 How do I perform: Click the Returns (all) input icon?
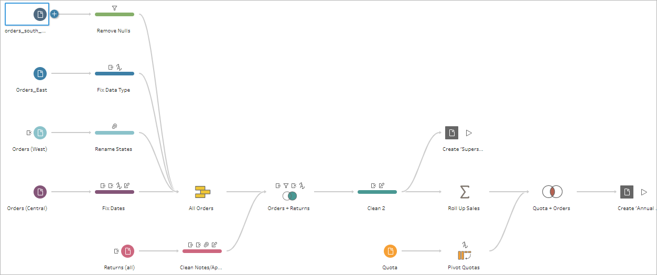tap(127, 251)
